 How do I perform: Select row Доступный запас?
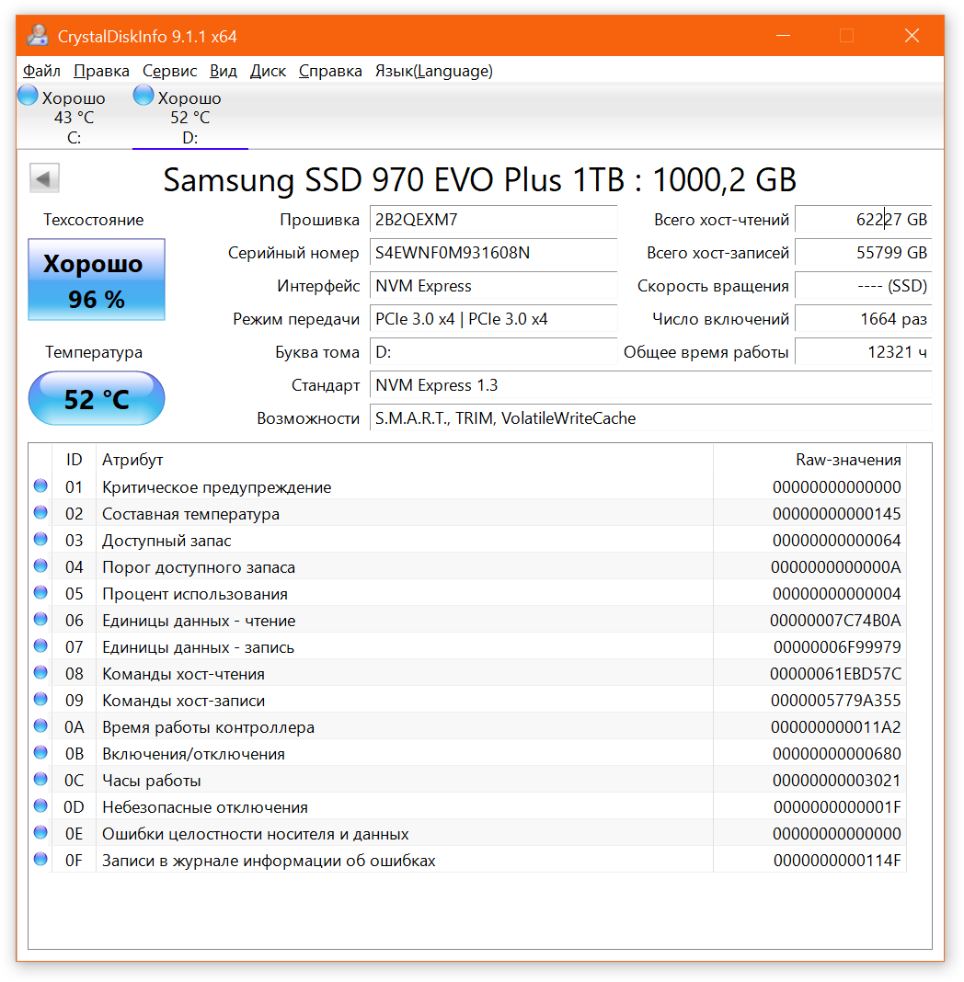pos(468,540)
